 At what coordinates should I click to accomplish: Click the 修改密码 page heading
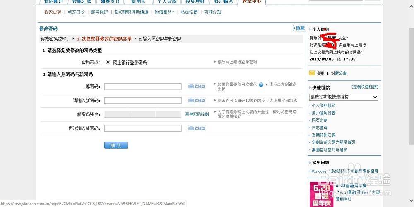coord(48,29)
